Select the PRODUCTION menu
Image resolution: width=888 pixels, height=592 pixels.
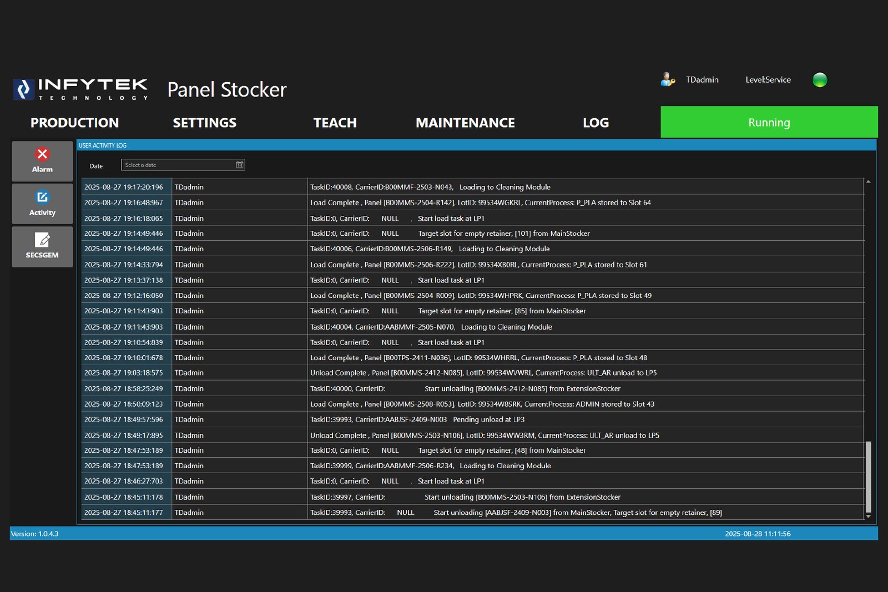74,123
